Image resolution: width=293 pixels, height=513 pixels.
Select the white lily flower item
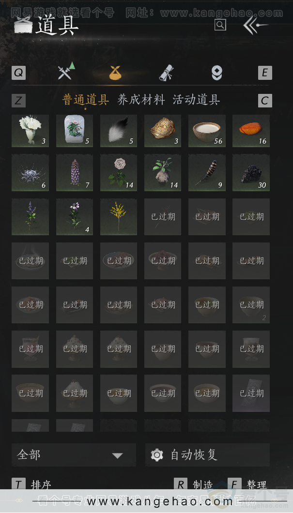tap(30, 131)
